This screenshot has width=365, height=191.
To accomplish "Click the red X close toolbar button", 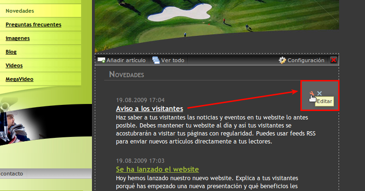I will pos(333,60).
